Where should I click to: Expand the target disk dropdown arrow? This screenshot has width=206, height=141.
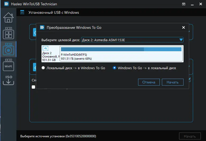181,40
